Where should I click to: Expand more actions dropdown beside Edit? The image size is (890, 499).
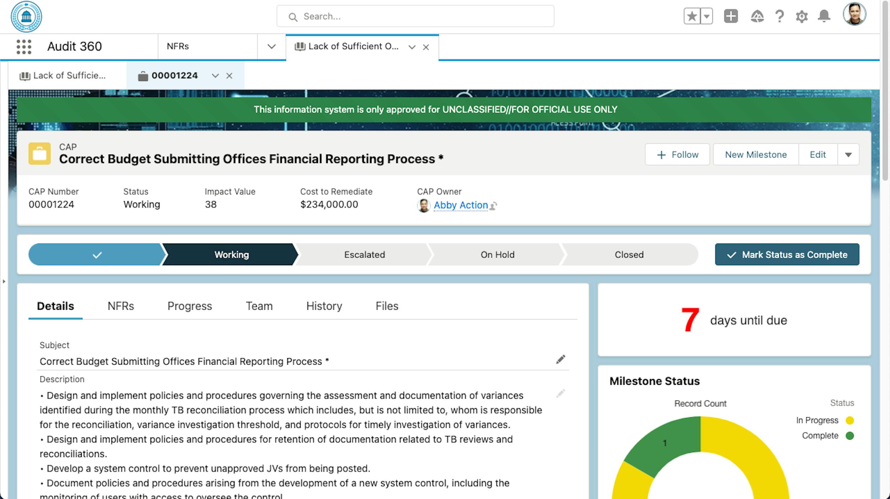[x=848, y=155]
